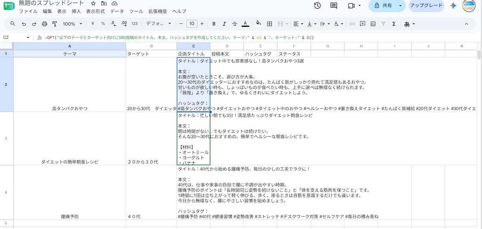Click the 共有 share button

click(x=382, y=6)
